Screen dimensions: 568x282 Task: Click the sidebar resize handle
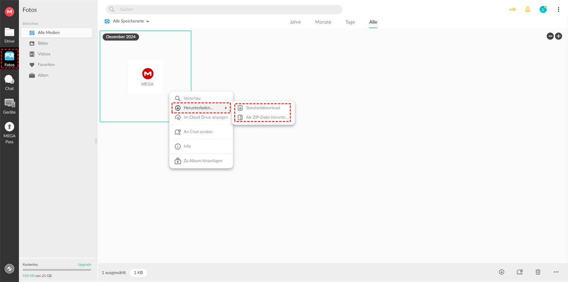click(x=96, y=141)
